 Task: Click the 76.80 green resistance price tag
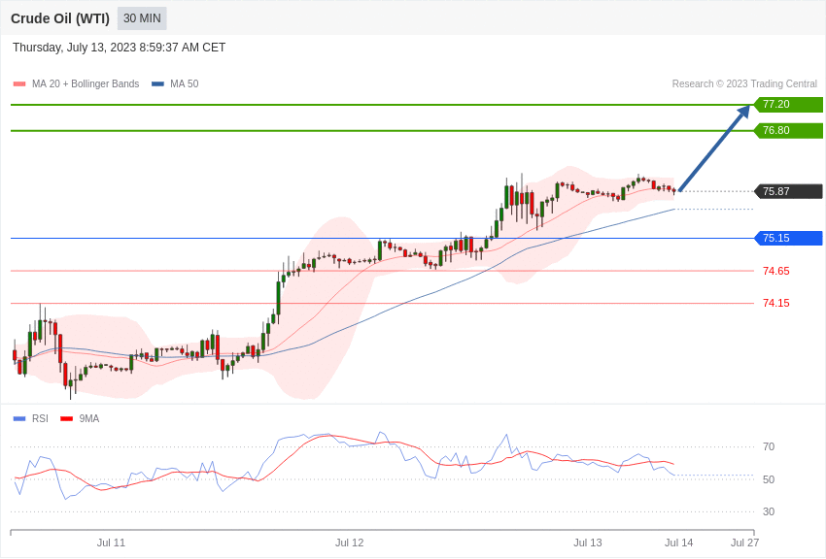click(789, 130)
